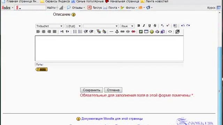Click inside the description text area

point(109,48)
